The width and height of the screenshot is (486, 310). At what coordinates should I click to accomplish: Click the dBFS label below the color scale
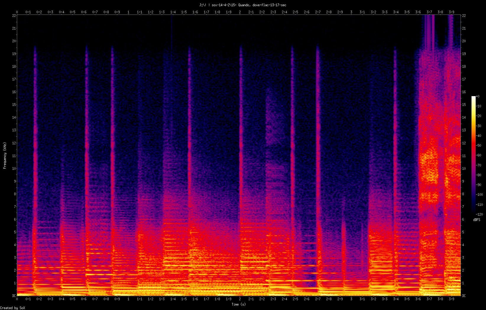(x=476, y=219)
